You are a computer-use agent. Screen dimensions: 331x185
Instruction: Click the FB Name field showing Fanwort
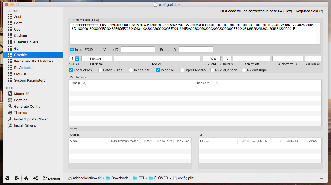point(97,59)
